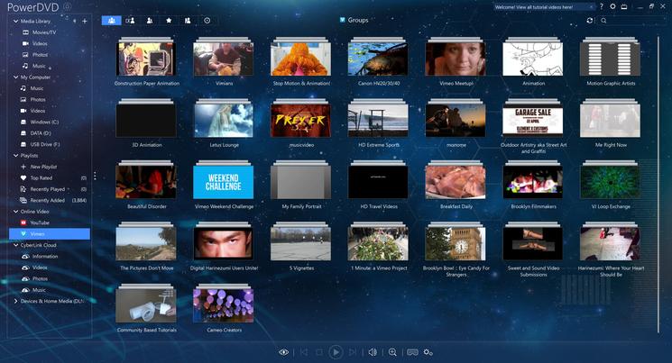This screenshot has width=672, height=363.
Task: Open the Cameo Creators group
Action: 224,308
